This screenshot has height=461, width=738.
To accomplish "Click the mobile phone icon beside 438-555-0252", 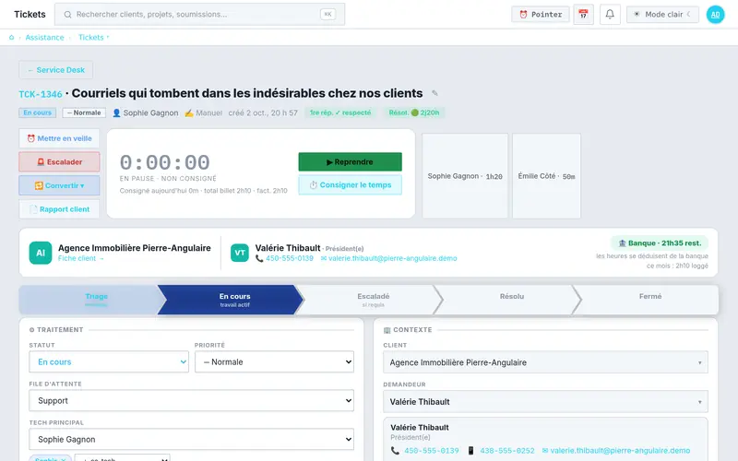I will pos(470,451).
